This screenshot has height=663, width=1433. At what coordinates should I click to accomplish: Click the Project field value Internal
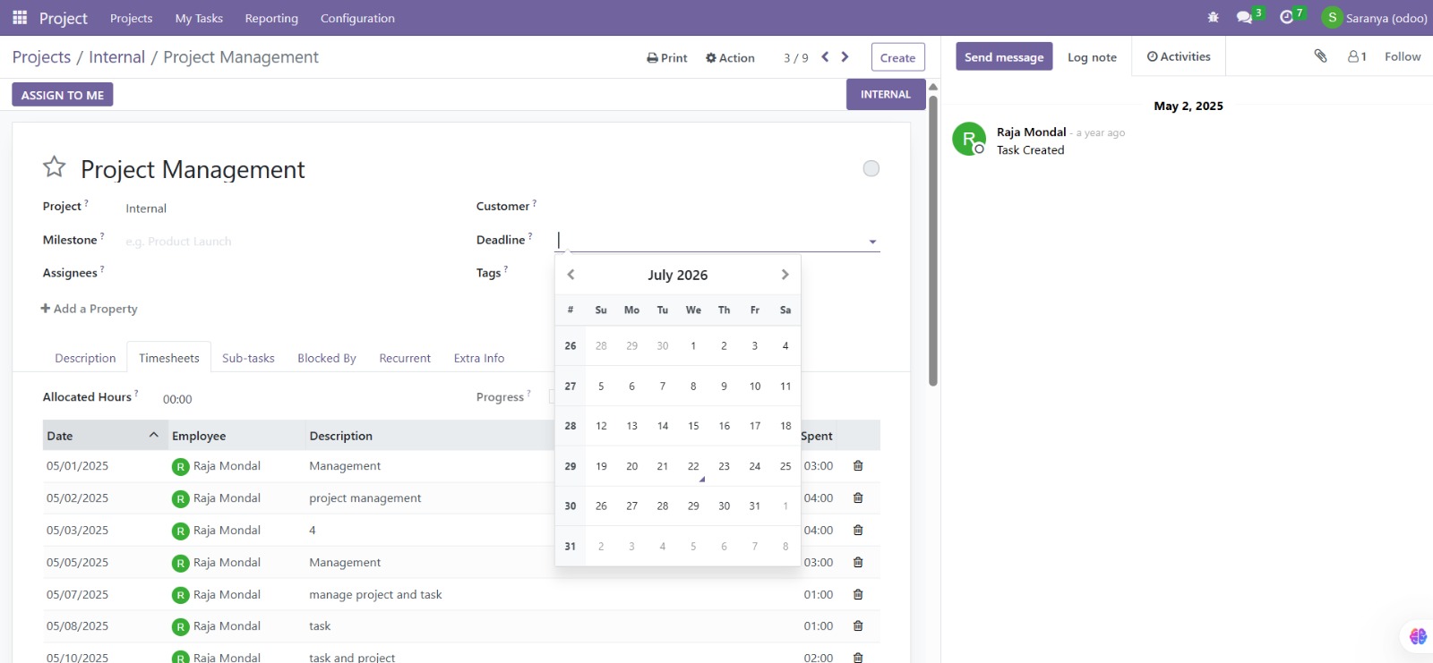pos(146,208)
